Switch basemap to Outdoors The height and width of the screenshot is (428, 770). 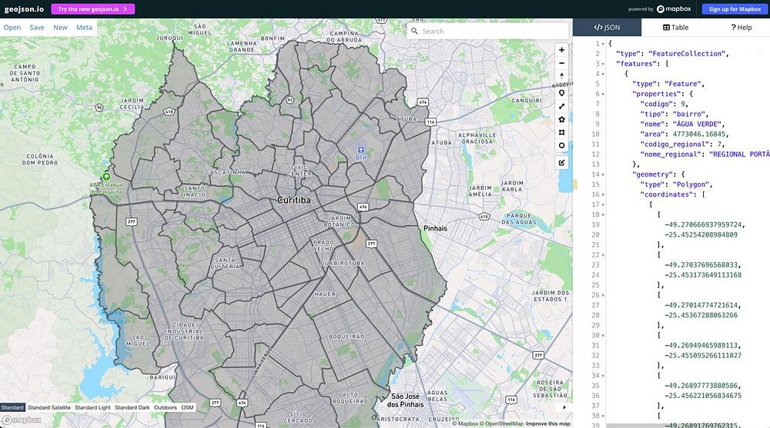click(166, 407)
